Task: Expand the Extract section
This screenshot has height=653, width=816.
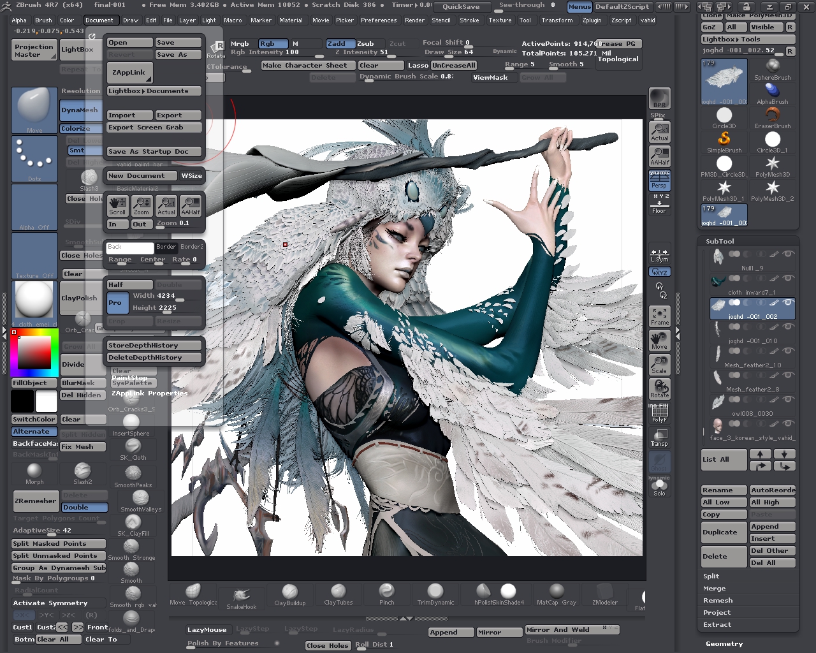Action: 717,624
